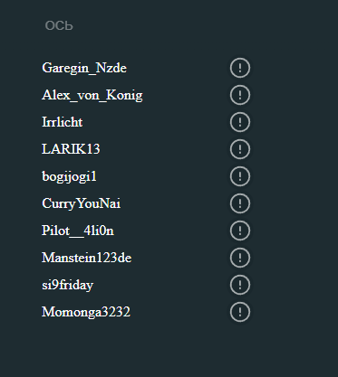The height and width of the screenshot is (377, 338).
Task: Click report icon next to Garegin_Nzde
Action: (x=240, y=68)
